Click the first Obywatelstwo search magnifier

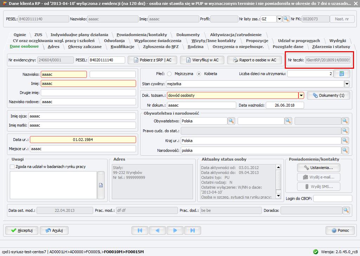(x=231, y=121)
